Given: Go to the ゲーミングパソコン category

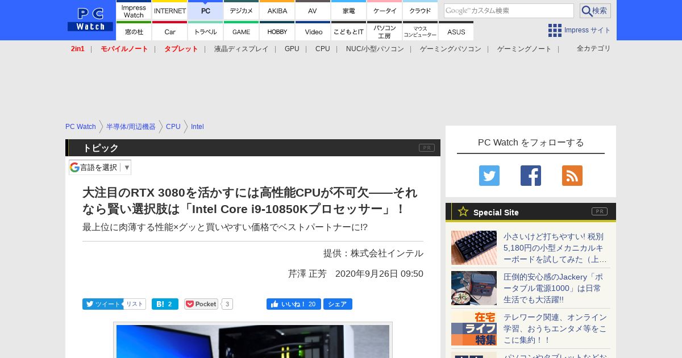Looking at the screenshot, I should point(451,49).
